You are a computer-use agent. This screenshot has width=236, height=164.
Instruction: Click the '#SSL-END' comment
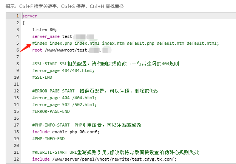42,77
